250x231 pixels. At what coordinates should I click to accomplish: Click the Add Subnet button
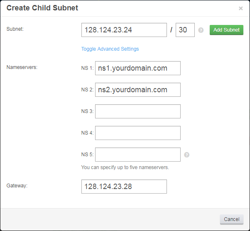[x=226, y=30]
